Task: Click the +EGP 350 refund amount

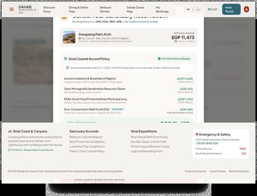Action: (x=186, y=89)
